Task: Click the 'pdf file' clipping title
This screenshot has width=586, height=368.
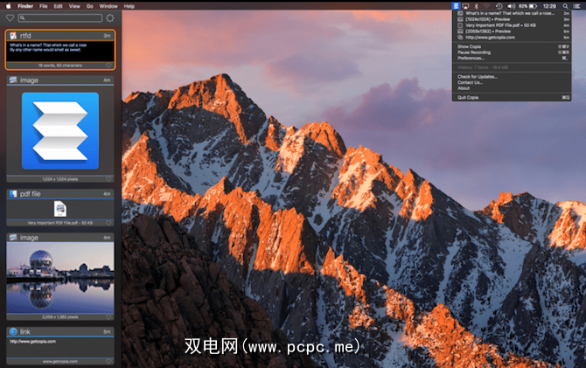Action: [31, 193]
